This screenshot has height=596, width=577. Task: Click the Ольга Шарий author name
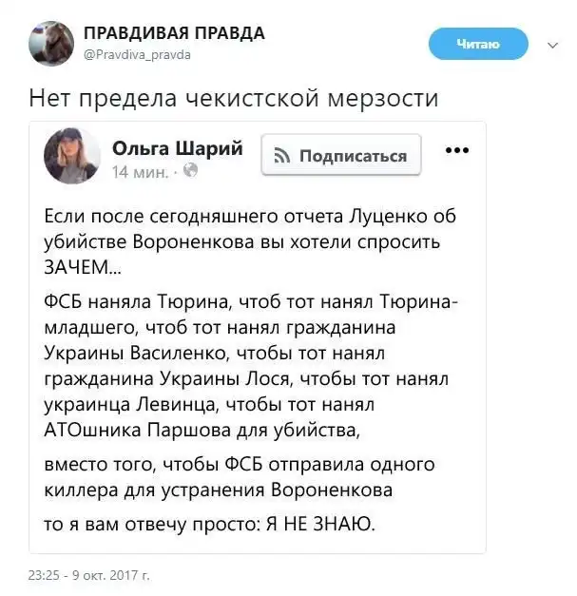(x=178, y=148)
